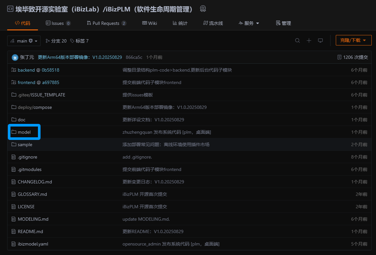The width and height of the screenshot is (376, 255).
Task: Click the 张丁元 avatar icon
Action: (15, 57)
